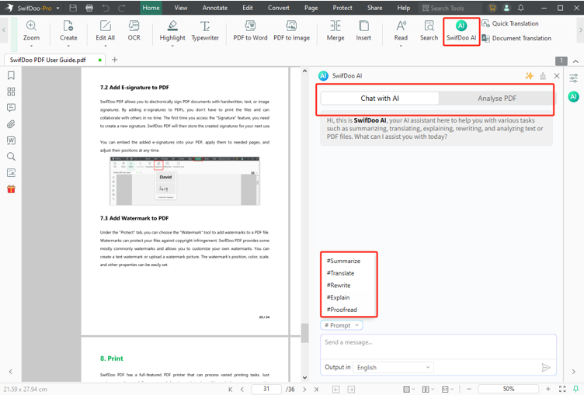Go to the next page

pos(304,389)
